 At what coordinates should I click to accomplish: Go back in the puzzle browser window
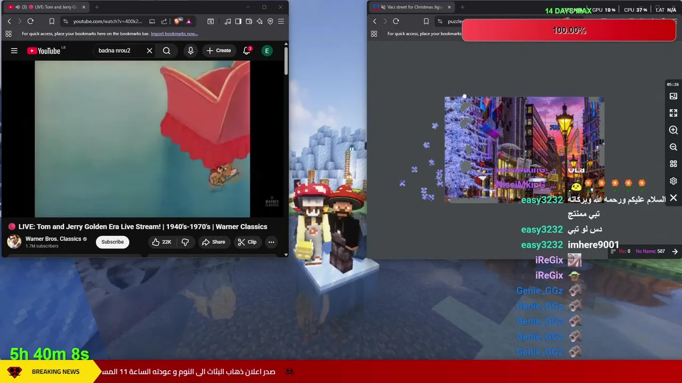click(375, 21)
